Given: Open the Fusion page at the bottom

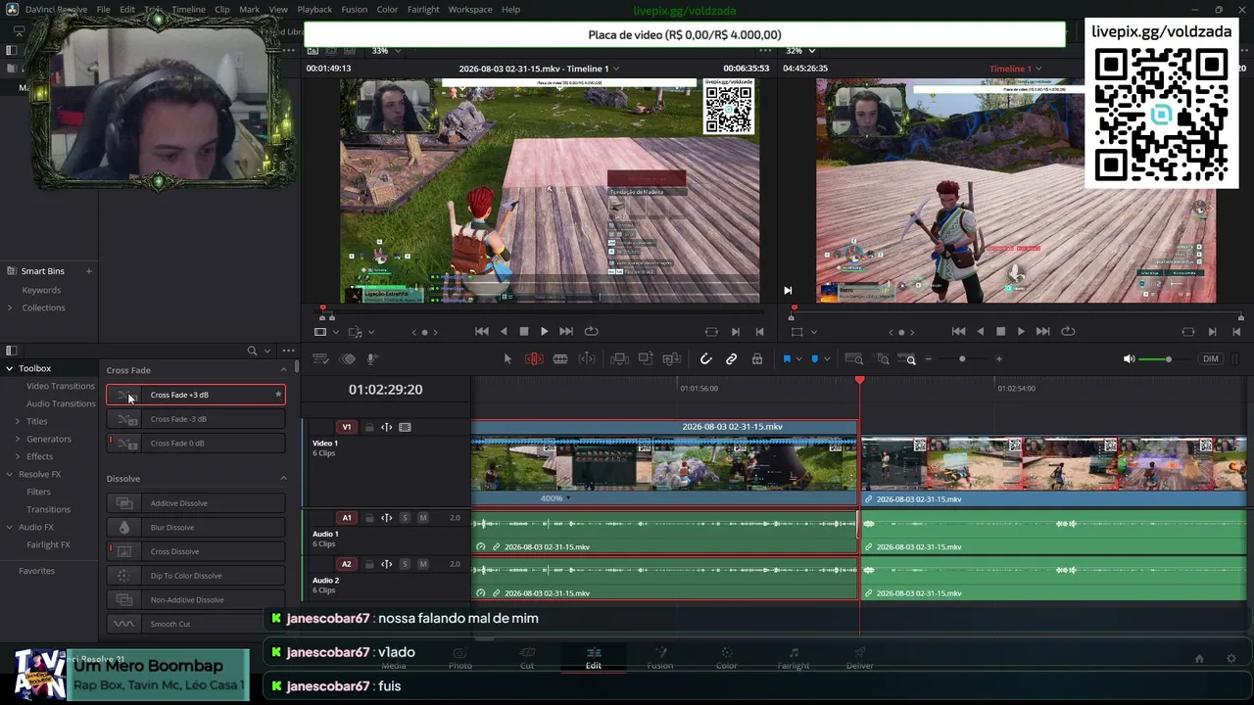Looking at the screenshot, I should 660,658.
